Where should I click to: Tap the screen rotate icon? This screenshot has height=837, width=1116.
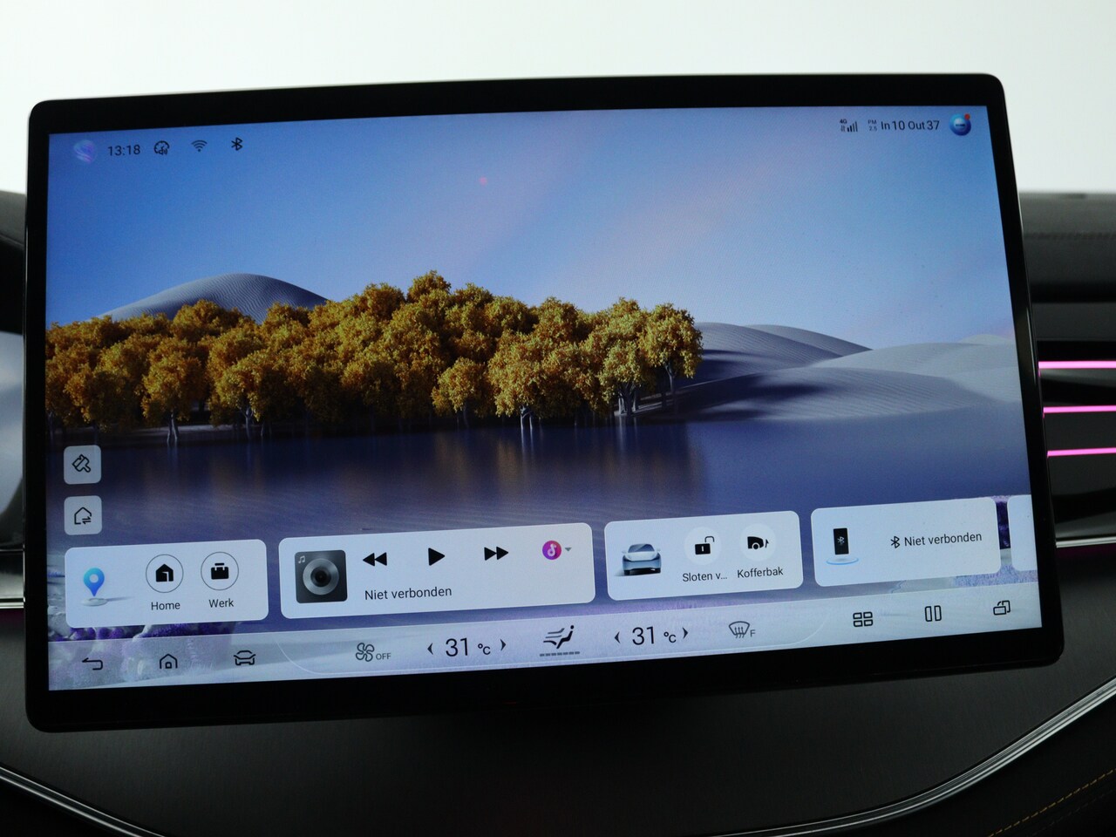[x=1002, y=608]
